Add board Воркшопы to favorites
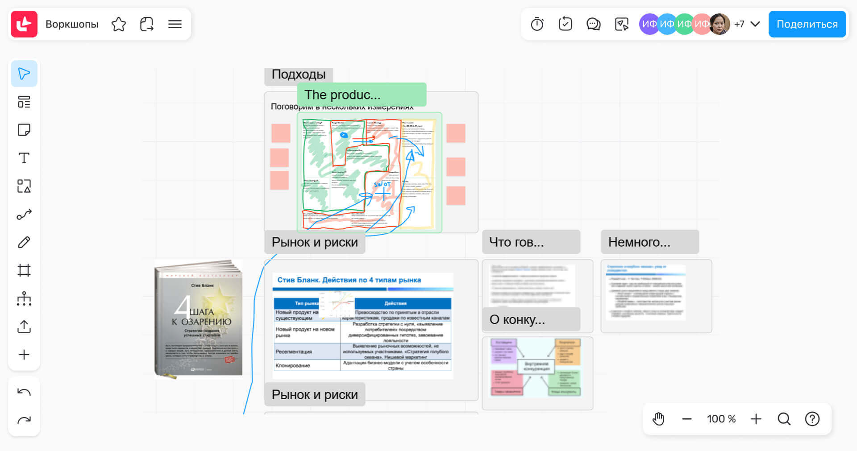The height and width of the screenshot is (451, 857). click(x=119, y=24)
